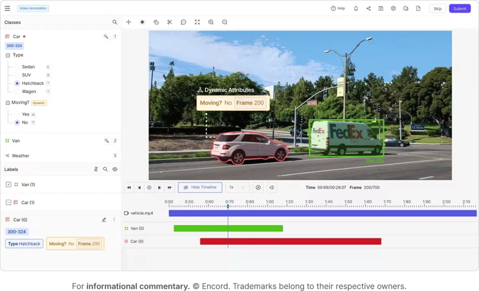Mute the video audio
This screenshot has width=479, height=291.
(272, 187)
